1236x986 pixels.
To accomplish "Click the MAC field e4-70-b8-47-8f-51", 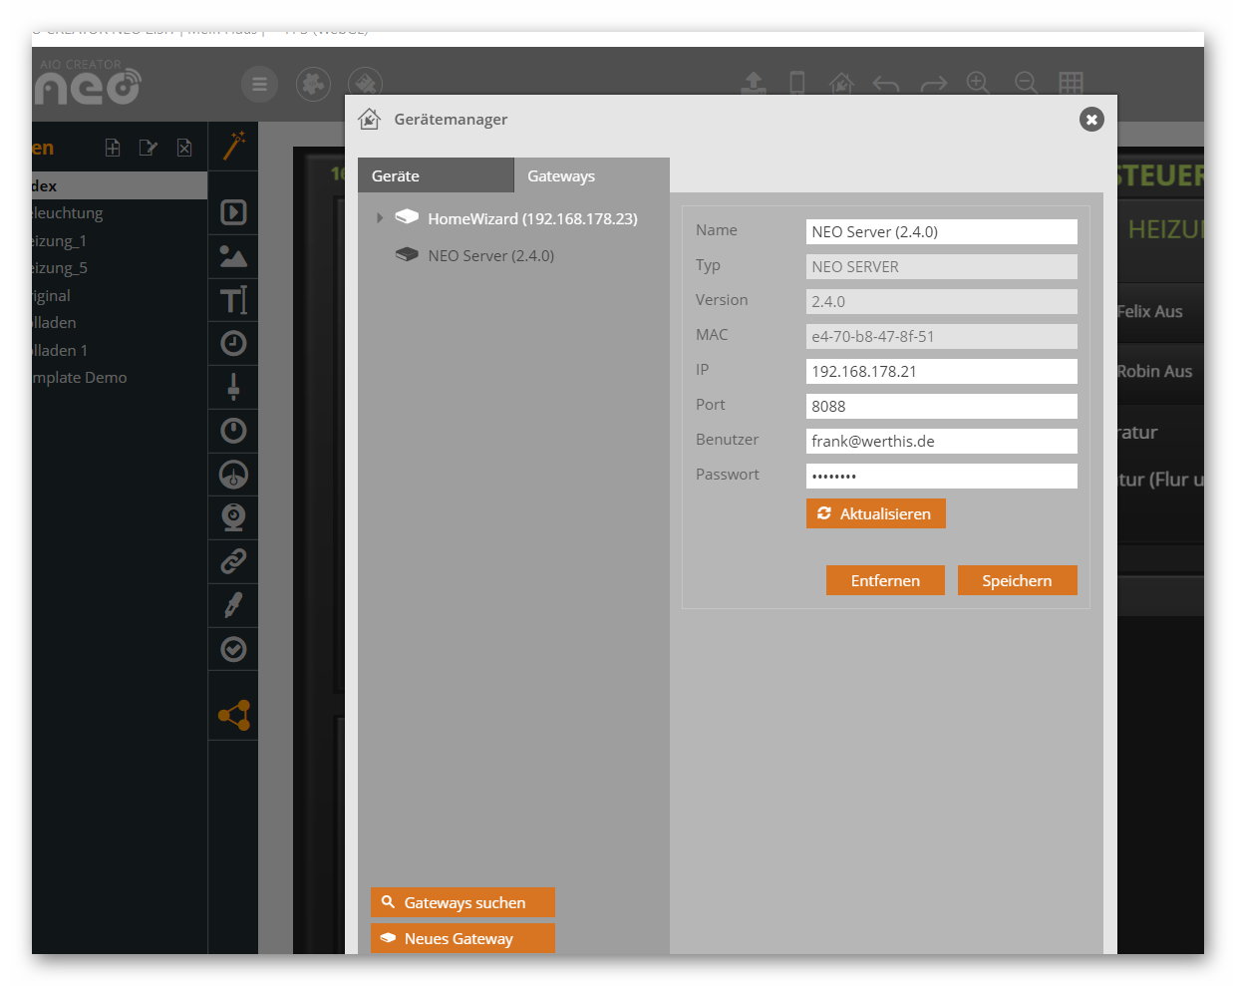I will pyautogui.click(x=941, y=336).
